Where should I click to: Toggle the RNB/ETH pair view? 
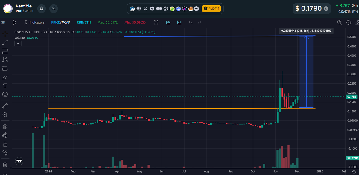[83, 22]
